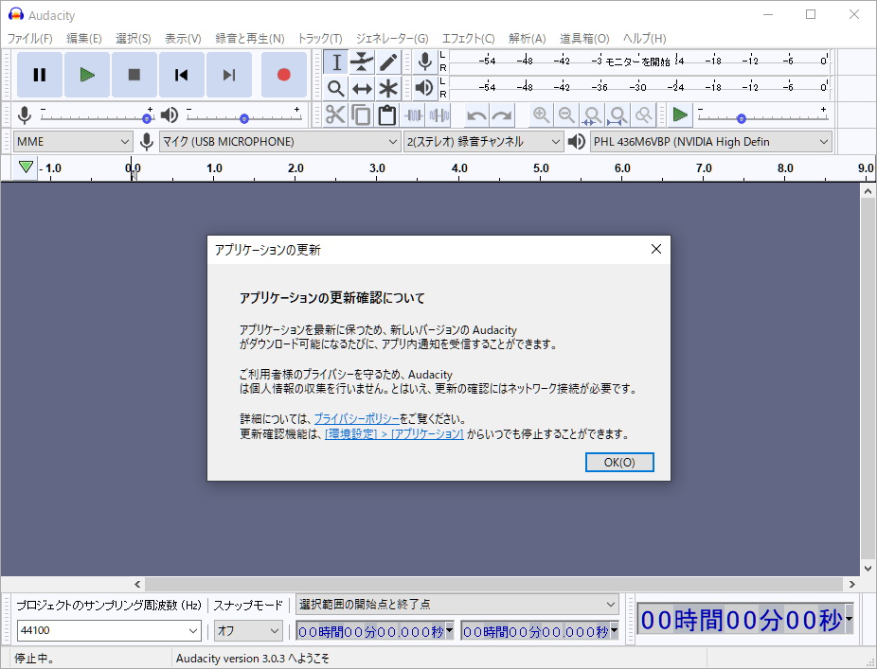Image resolution: width=877 pixels, height=669 pixels.
Task: Click the OK(O) button in the update dialog
Action: coord(619,462)
